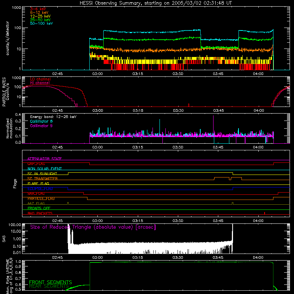
Task: Click the small LO channel blip near 03:30
Action: pyautogui.click(x=189, y=105)
